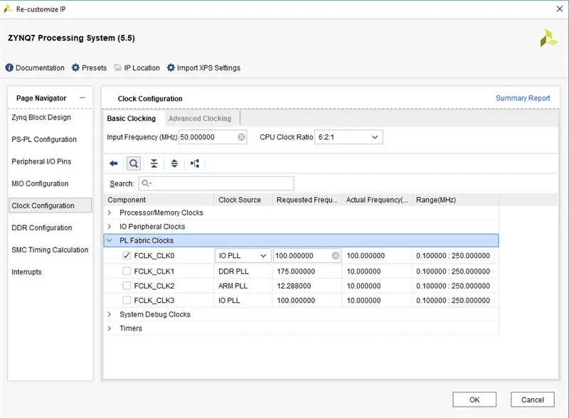Click FCLK_CLK0 actual frequency 100.000000

point(366,256)
